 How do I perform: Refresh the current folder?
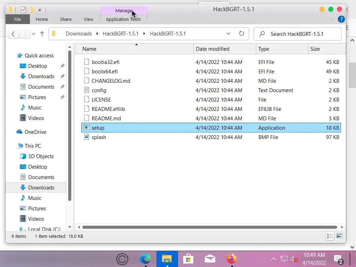coord(242,34)
